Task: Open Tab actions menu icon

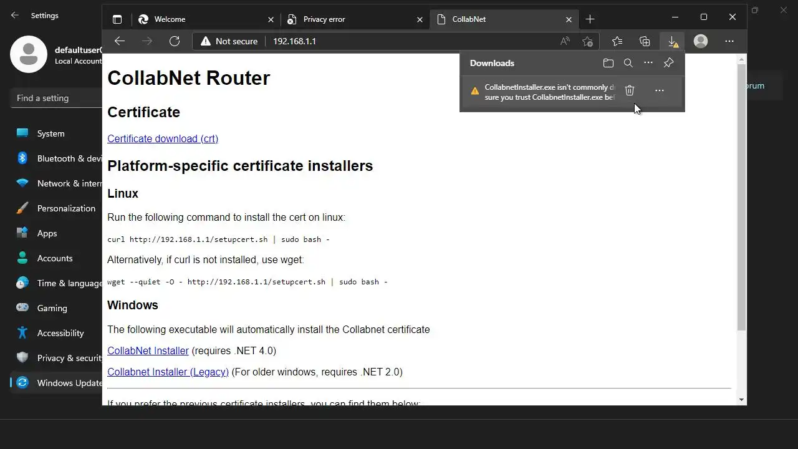Action: 117,19
